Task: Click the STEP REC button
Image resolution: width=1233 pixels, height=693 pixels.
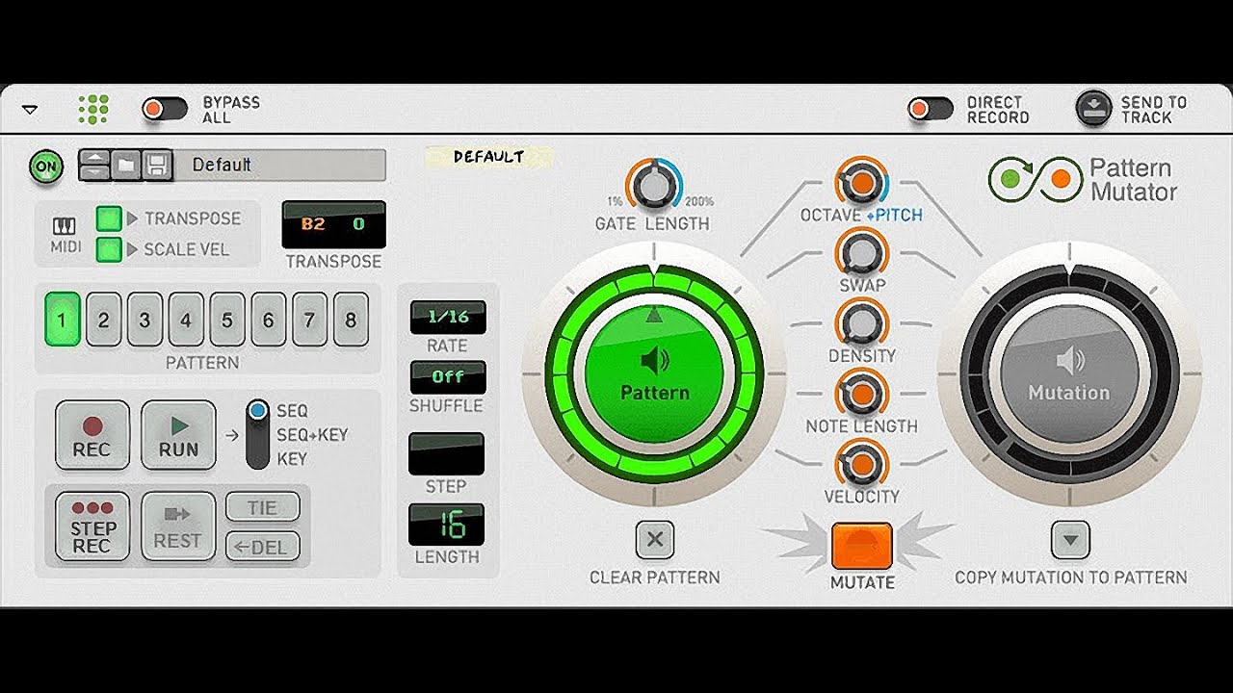Action: (x=92, y=527)
